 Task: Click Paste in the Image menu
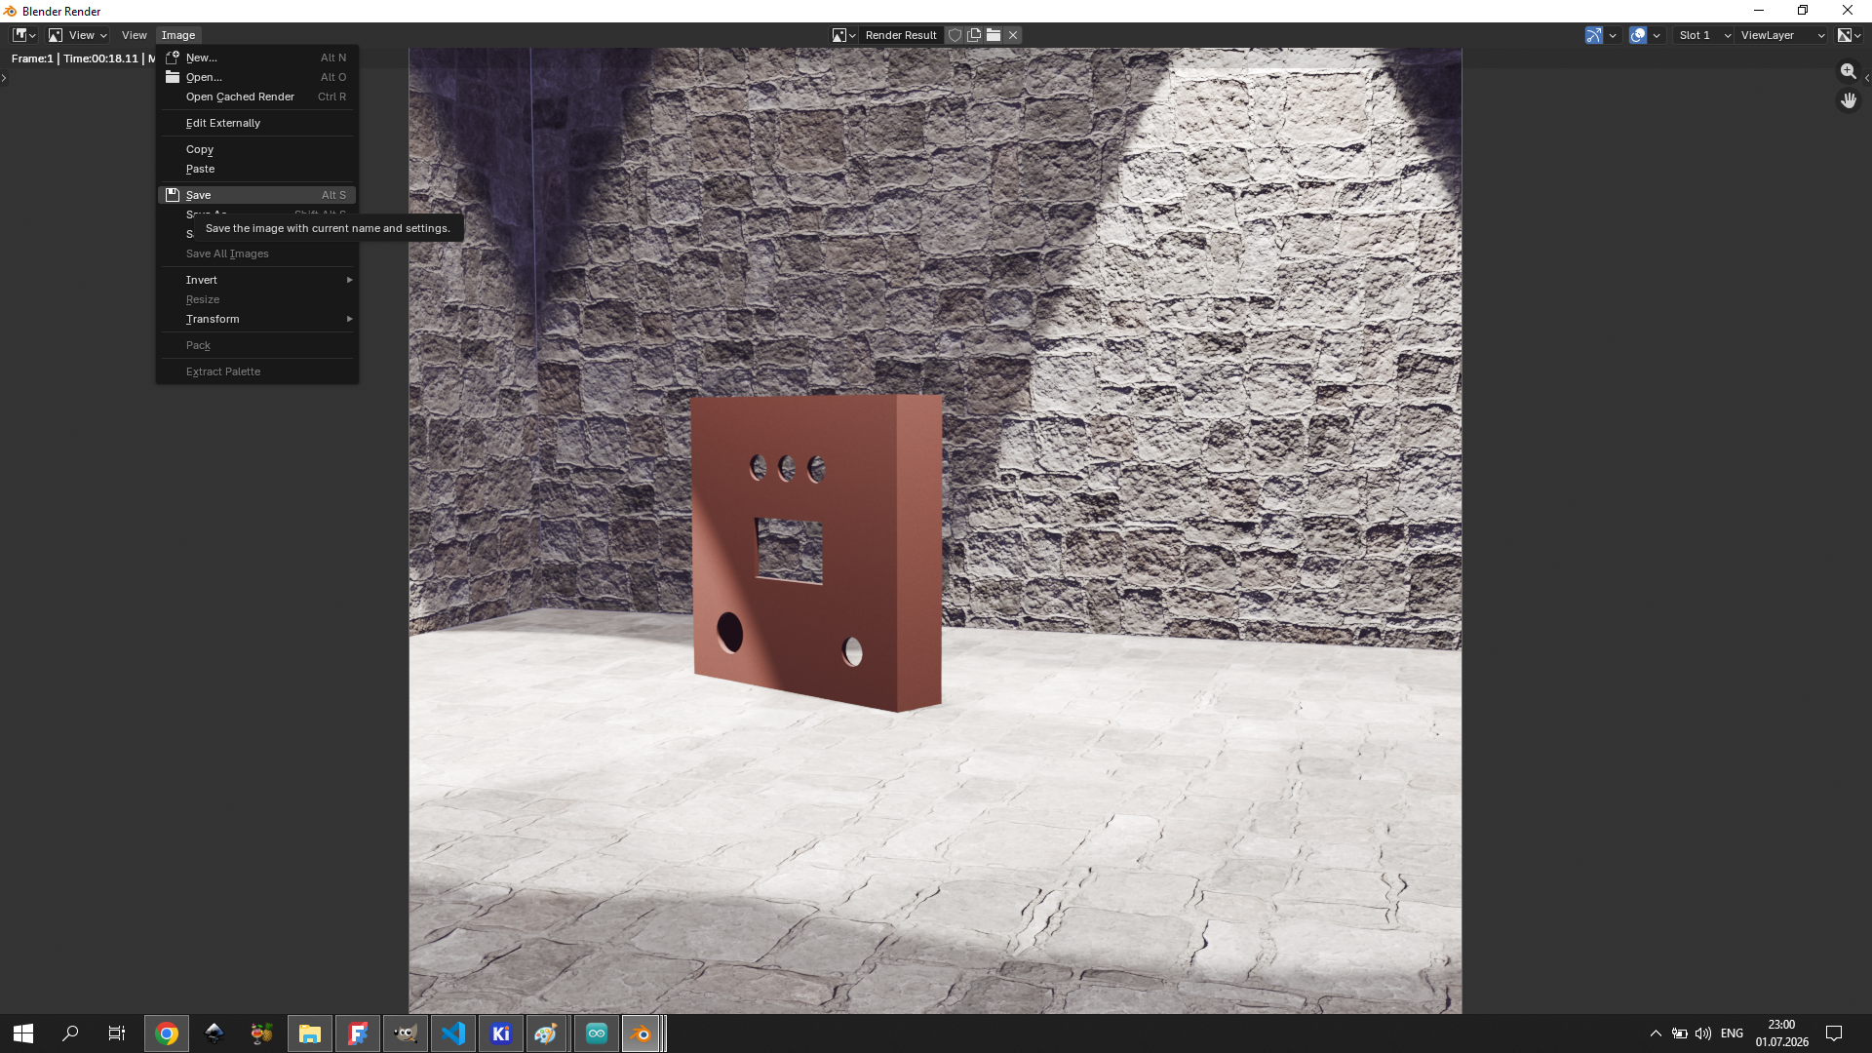(257, 169)
